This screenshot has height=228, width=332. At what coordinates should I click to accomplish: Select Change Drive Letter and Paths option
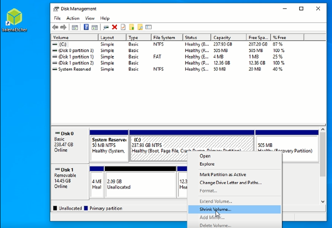[x=230, y=182]
